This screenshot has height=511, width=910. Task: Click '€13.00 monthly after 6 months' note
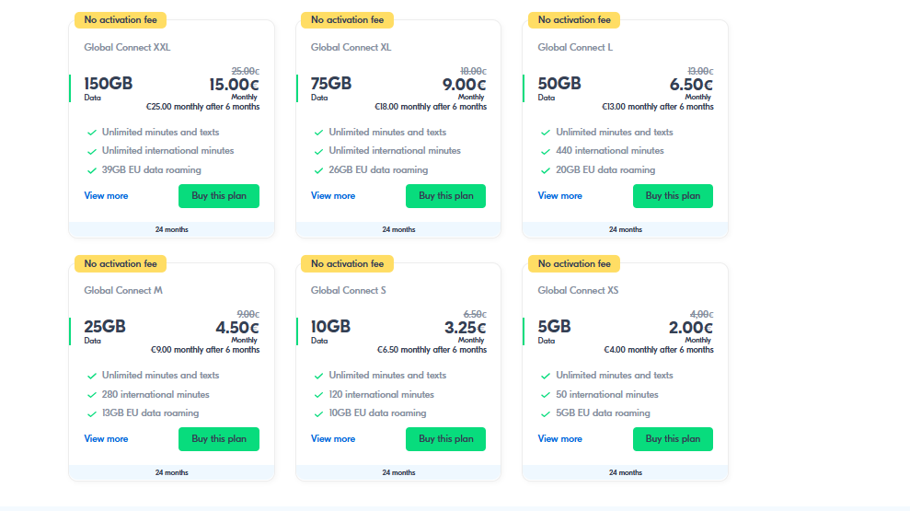658,107
